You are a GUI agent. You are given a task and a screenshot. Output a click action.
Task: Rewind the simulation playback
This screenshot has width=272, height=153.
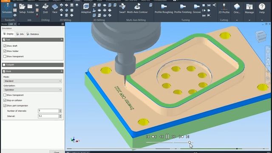click(x=161, y=137)
